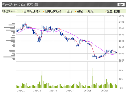Click the 0M volume axis label

pyautogui.click(x=122, y=88)
